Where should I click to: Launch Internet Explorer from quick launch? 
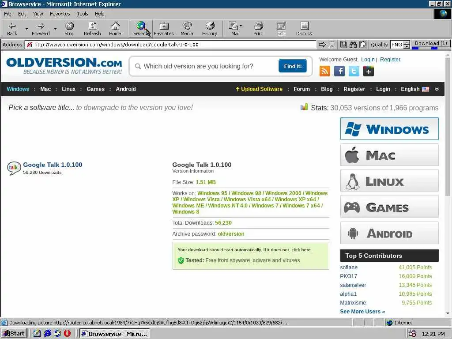point(47,334)
